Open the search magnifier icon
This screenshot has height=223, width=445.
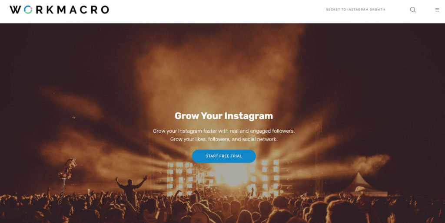(413, 10)
